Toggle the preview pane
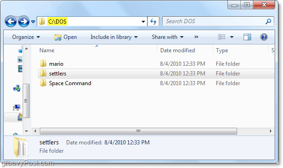Screen dimensions: 283x168 pos(247,37)
